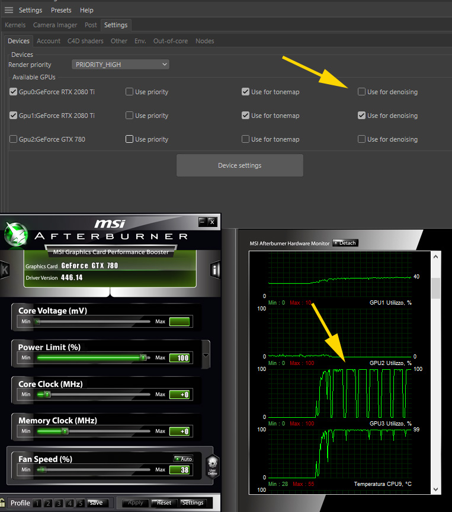Click the Core Clock slider handle
The width and height of the screenshot is (452, 512).
(x=47, y=395)
